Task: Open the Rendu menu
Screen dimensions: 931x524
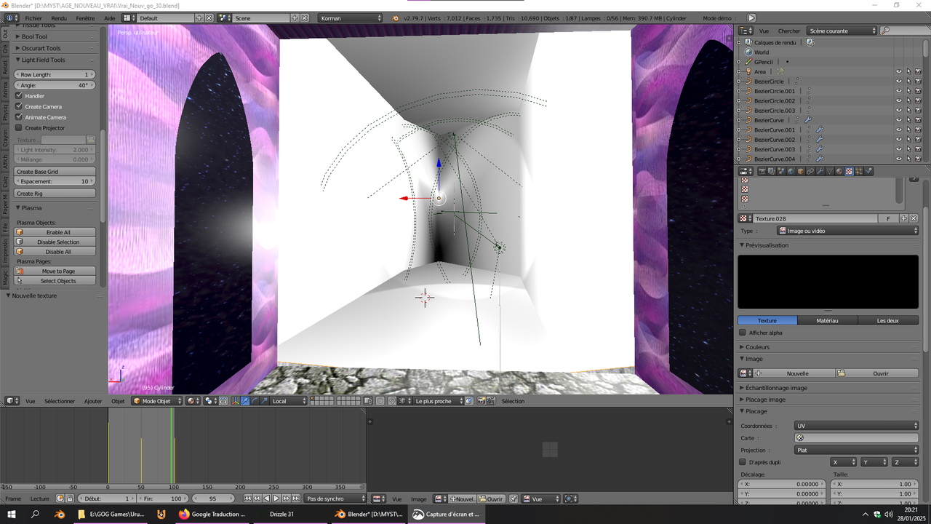Action: pos(59,17)
